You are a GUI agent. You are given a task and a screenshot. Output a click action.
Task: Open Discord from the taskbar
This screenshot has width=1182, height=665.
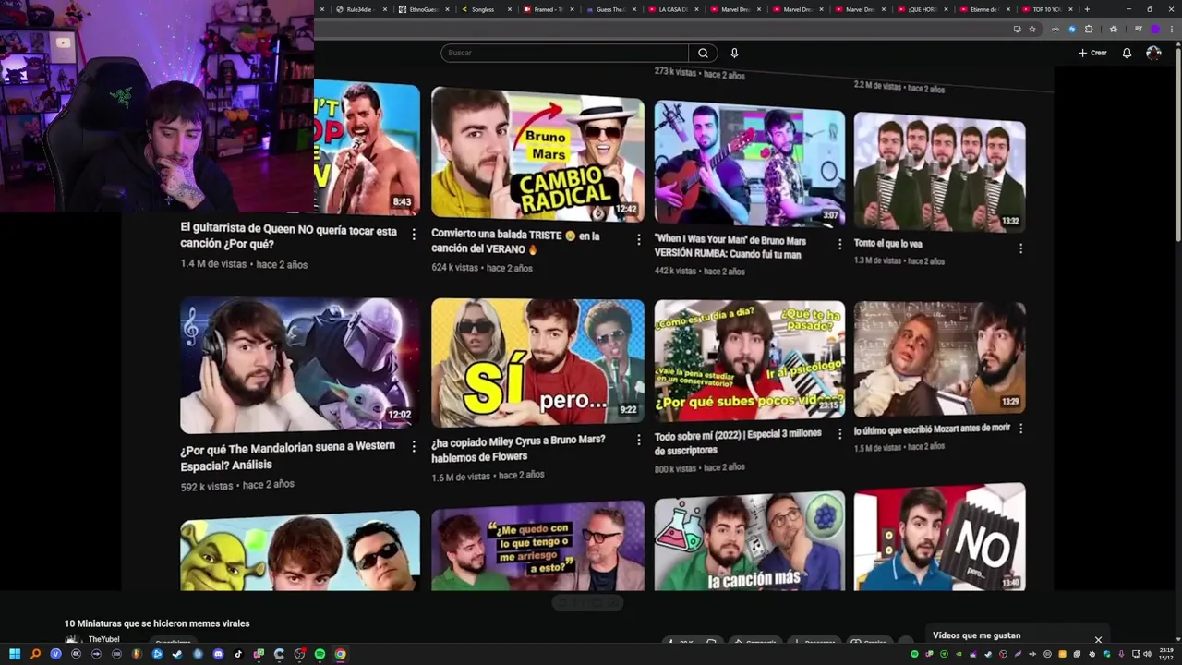coord(218,654)
